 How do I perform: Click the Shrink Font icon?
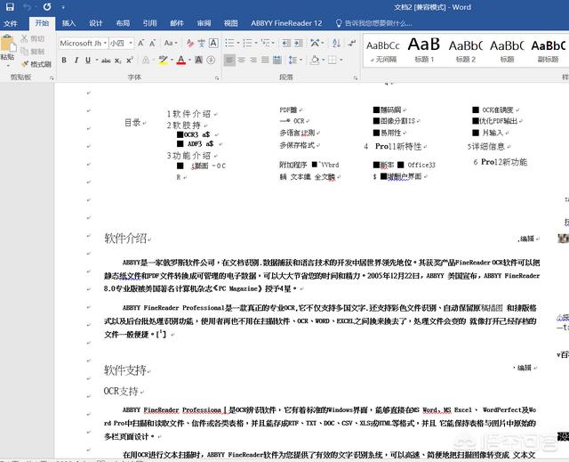[x=152, y=44]
